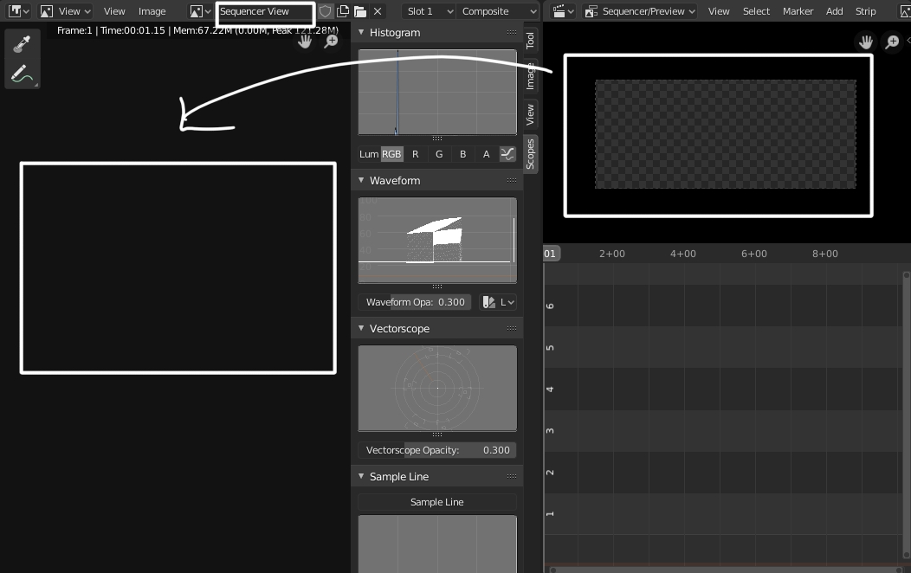911x573 pixels.
Task: Click the pan hand icon in image editor
Action: 305,42
